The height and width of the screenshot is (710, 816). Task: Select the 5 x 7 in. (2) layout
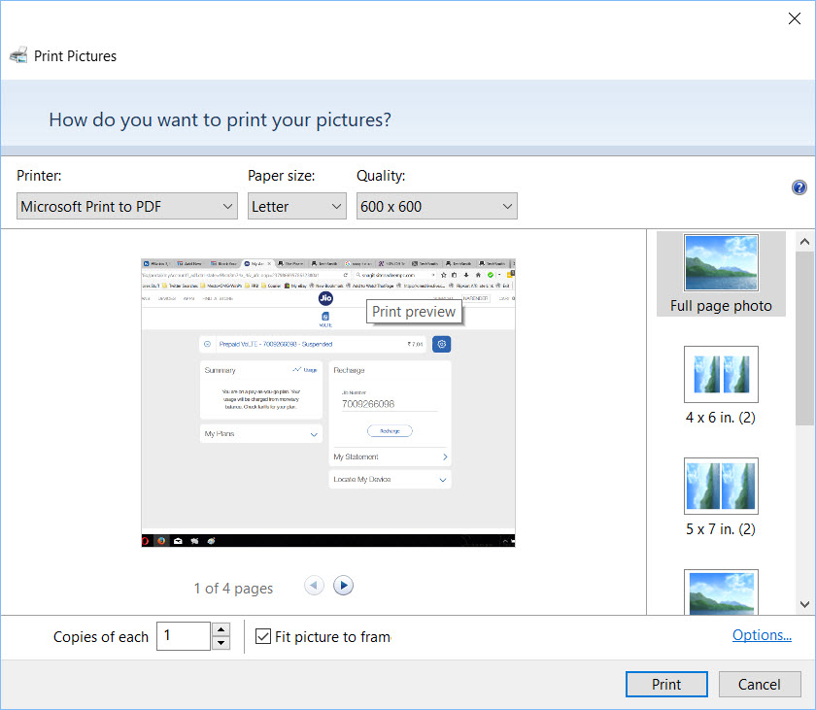(721, 497)
